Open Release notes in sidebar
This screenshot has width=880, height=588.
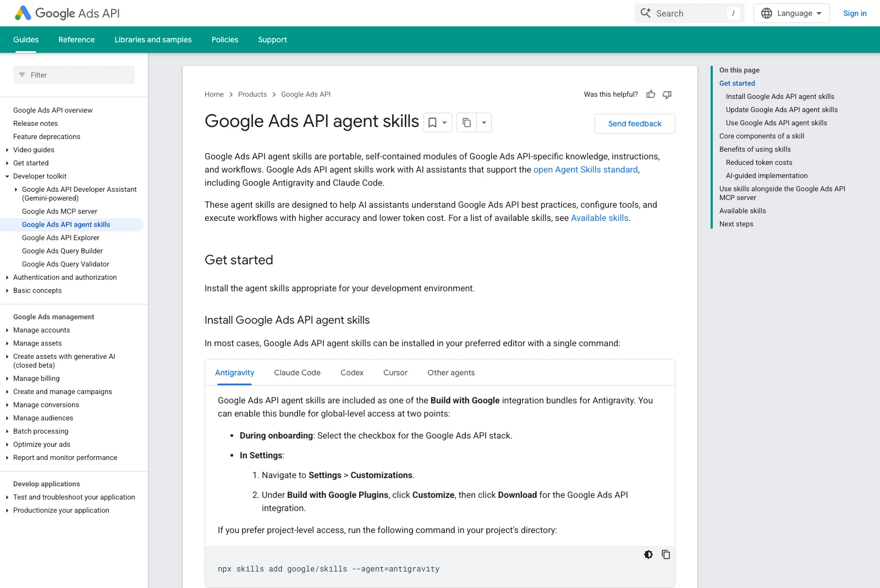pos(35,124)
